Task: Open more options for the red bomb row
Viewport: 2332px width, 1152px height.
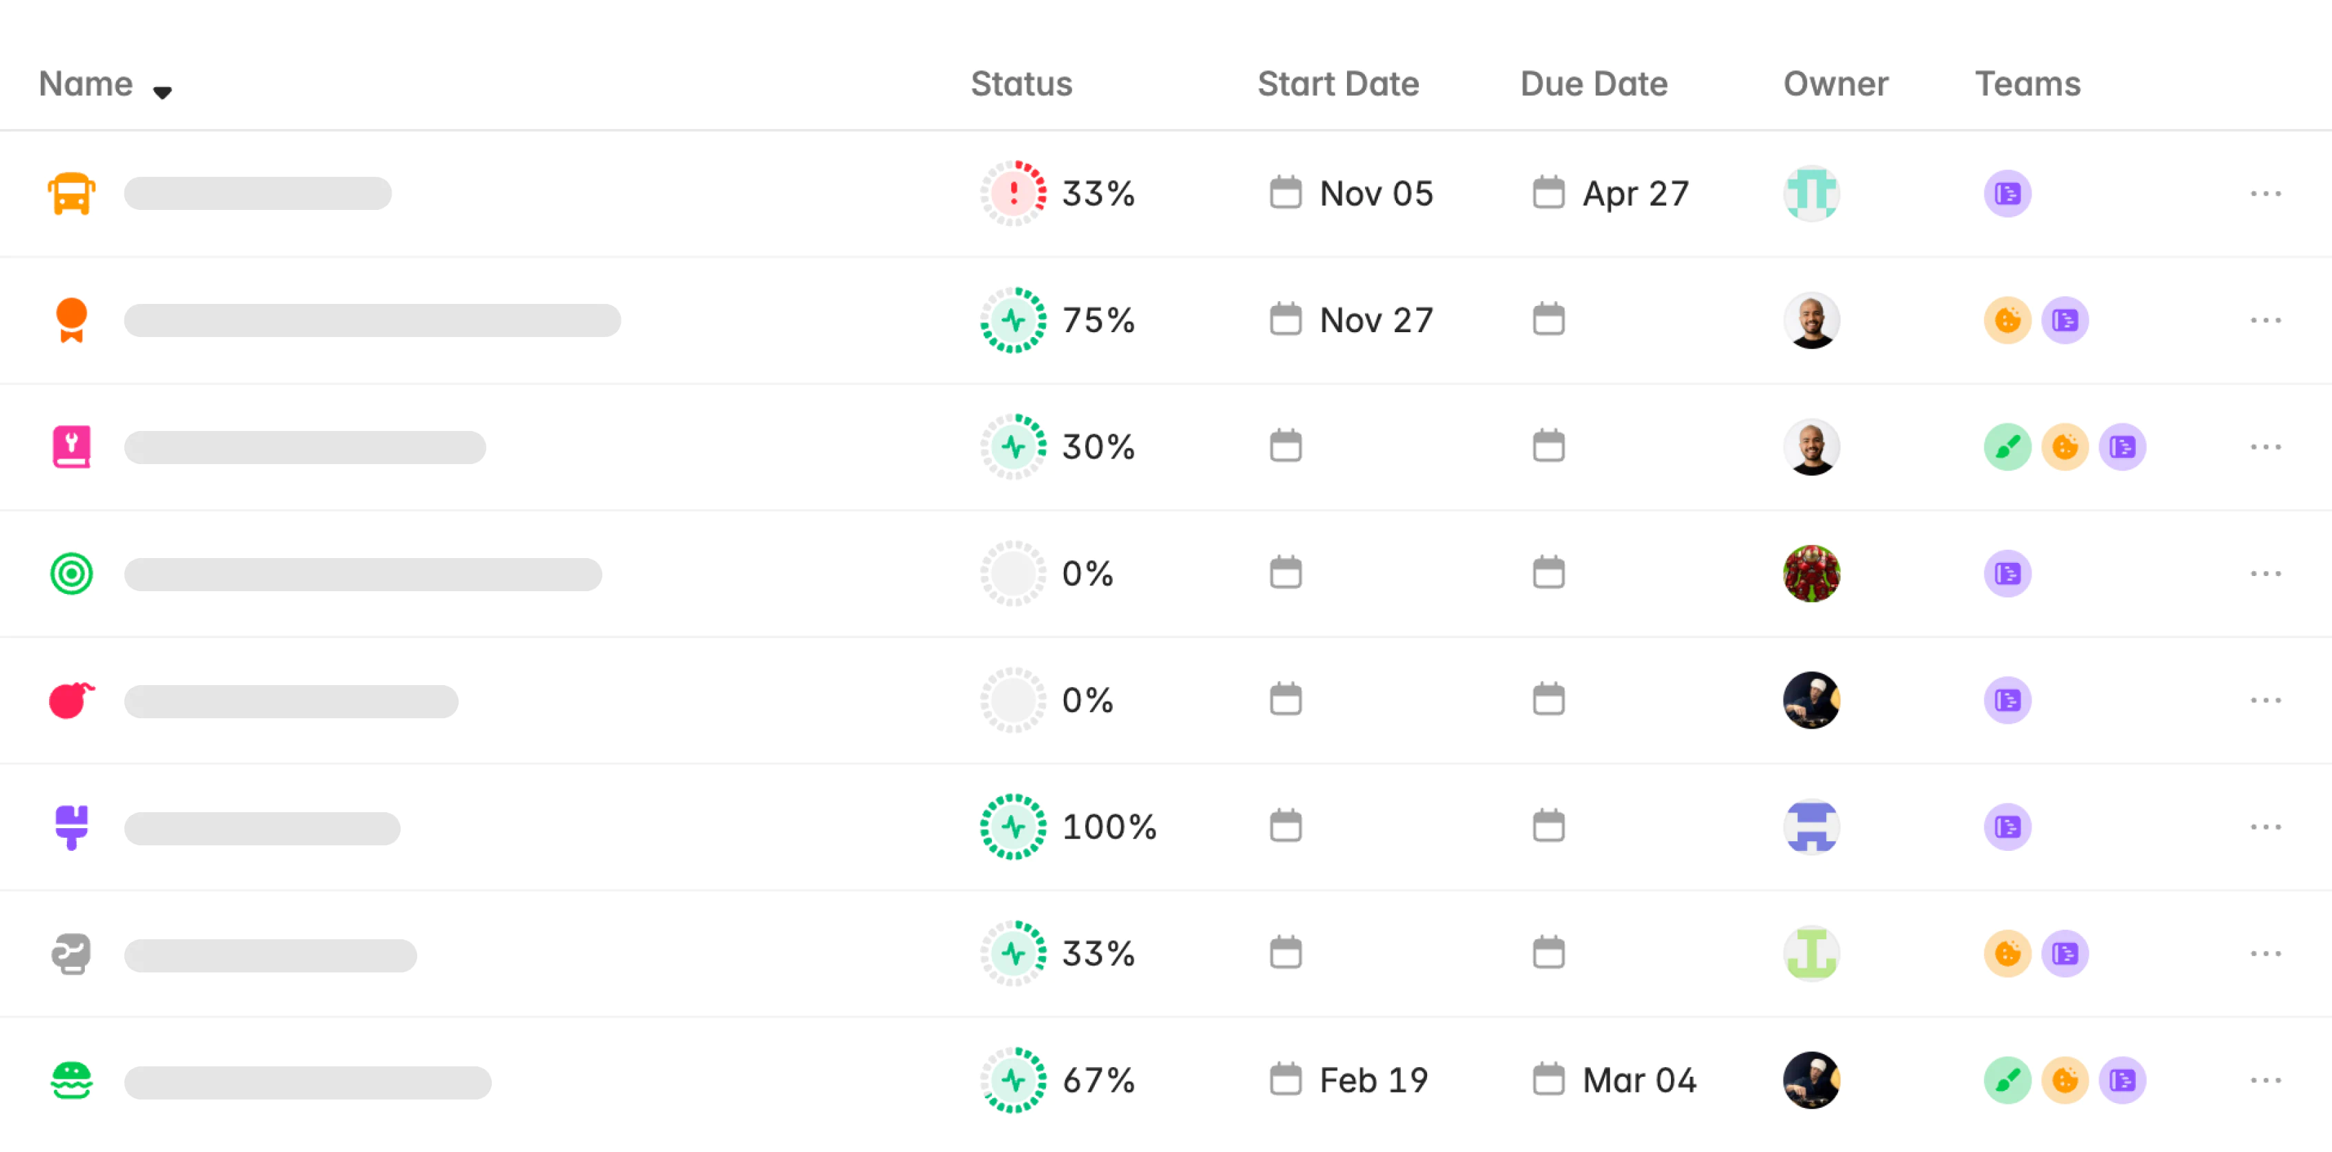Action: pyautogui.click(x=2265, y=700)
